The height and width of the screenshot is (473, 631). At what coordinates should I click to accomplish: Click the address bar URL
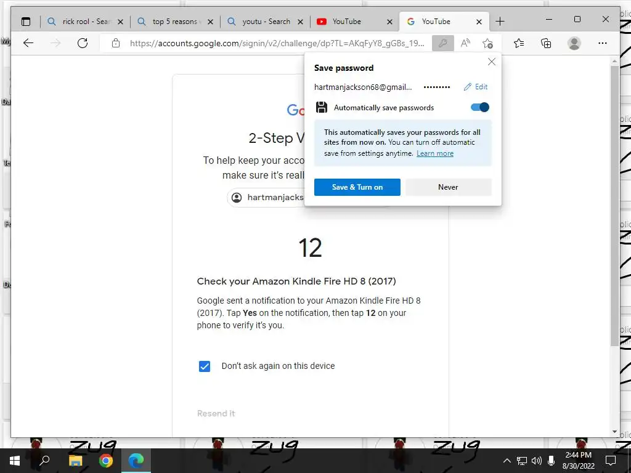click(x=277, y=43)
